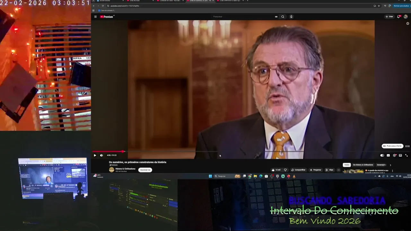Click Perguntar button
The image size is (411, 231).
tap(315, 170)
